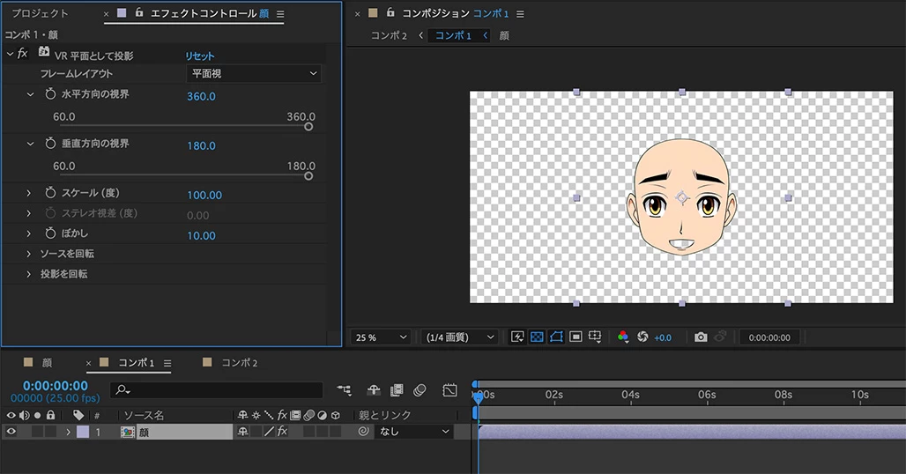
Task: Close the コンポ 1 timeline tab
Action: pyautogui.click(x=88, y=363)
